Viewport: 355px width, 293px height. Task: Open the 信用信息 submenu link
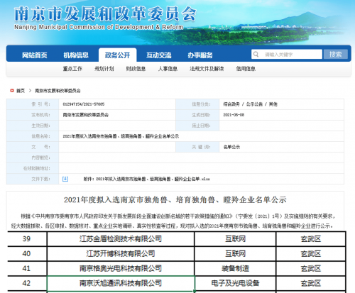click(x=246, y=69)
